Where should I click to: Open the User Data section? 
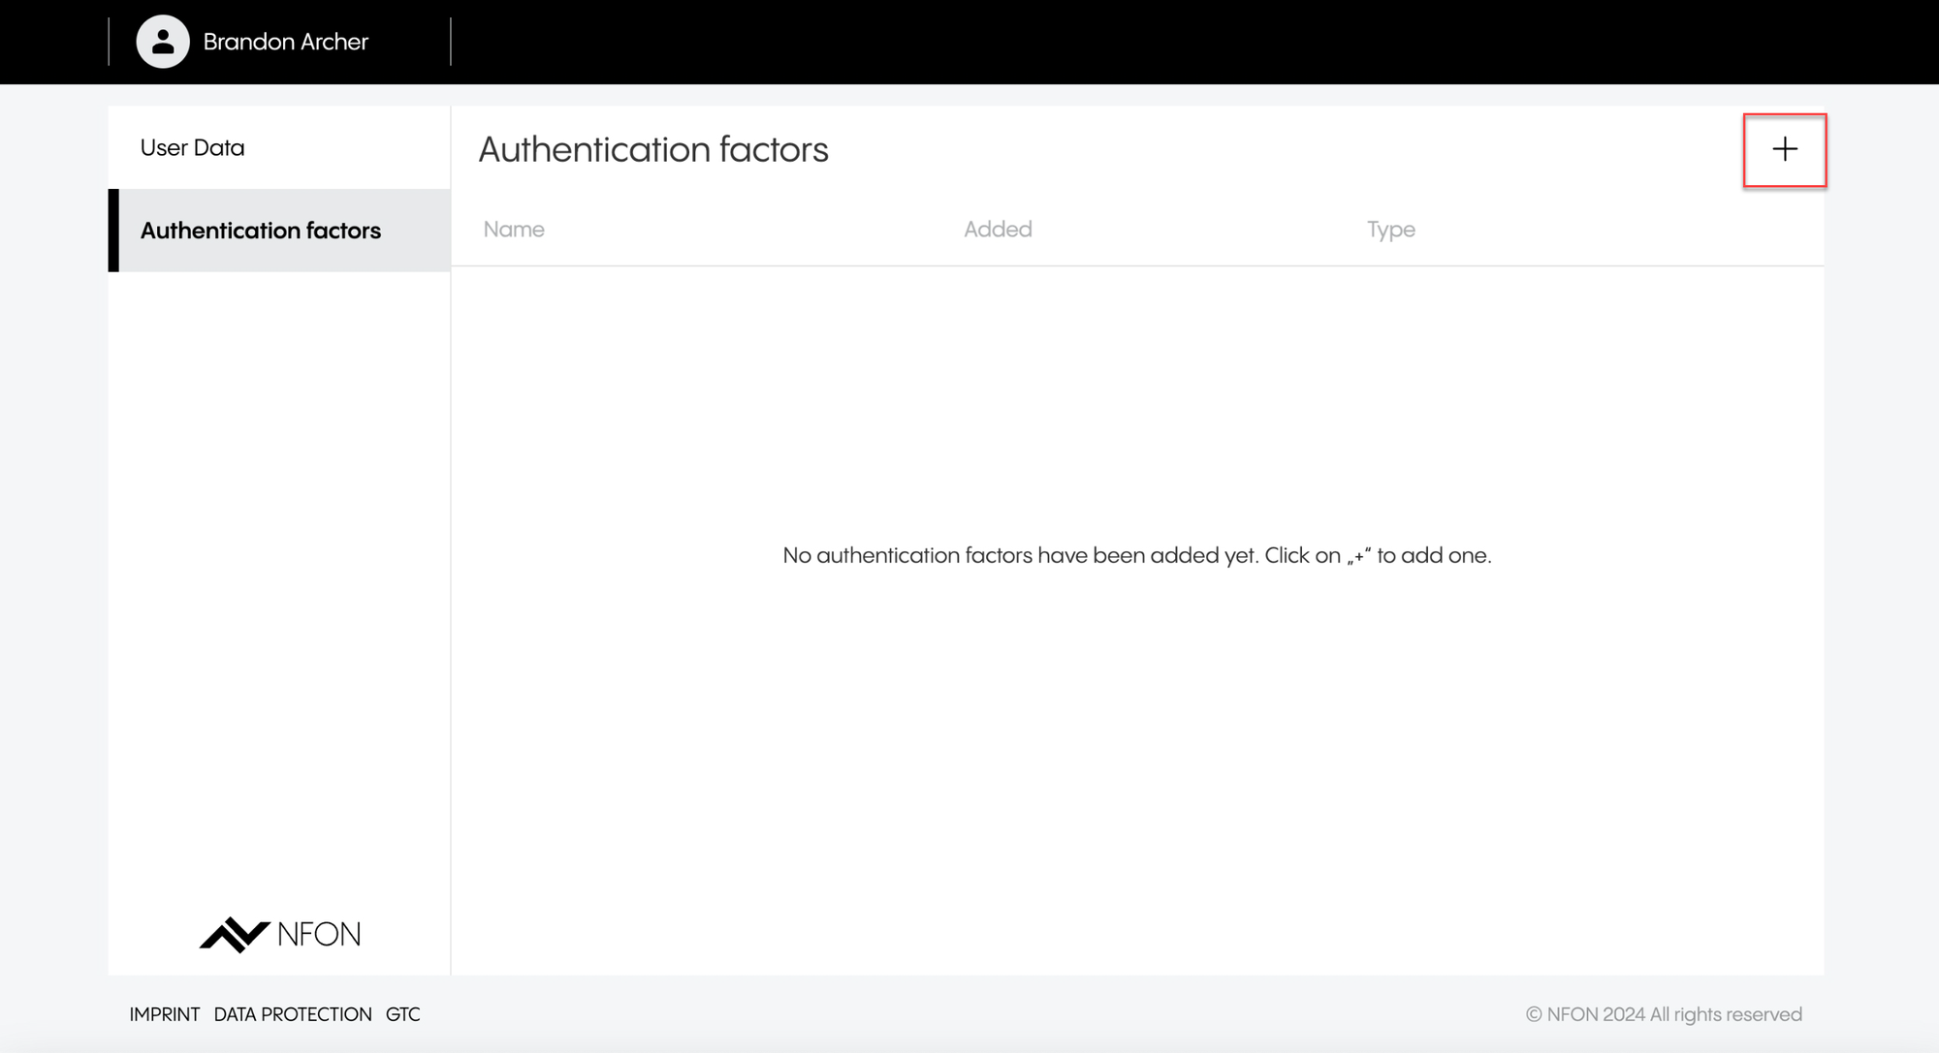point(192,147)
